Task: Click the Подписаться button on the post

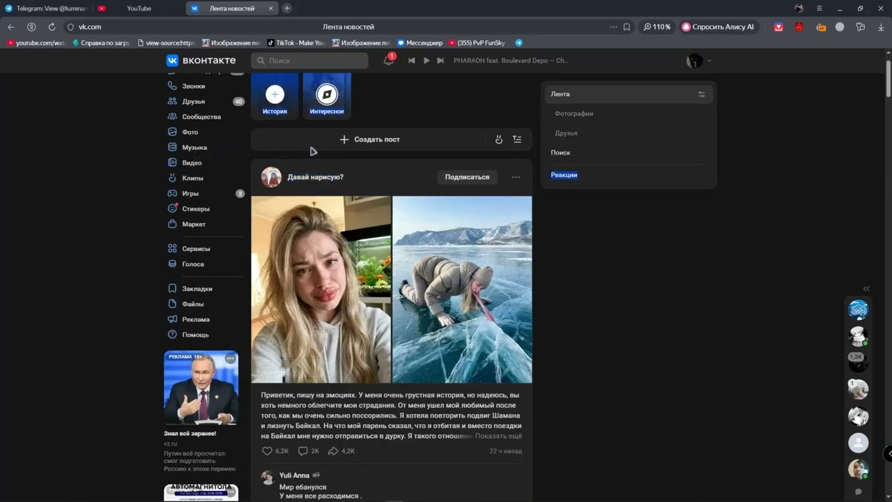Action: [x=467, y=177]
